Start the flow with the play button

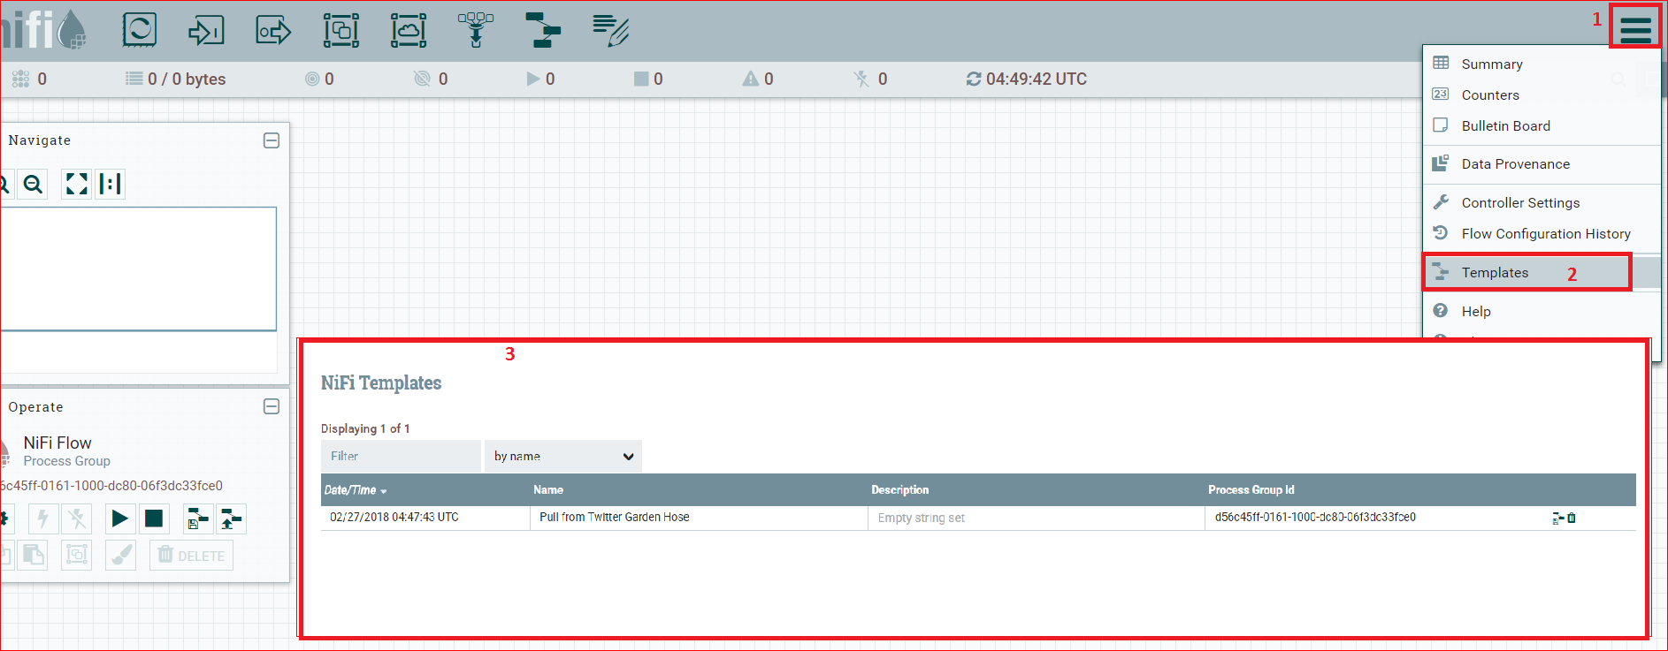(x=119, y=519)
